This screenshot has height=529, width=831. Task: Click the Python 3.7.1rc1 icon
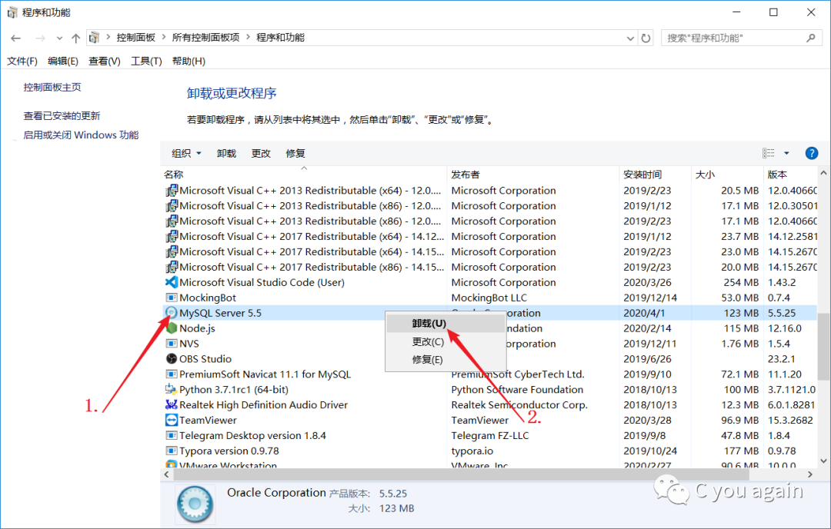click(171, 390)
